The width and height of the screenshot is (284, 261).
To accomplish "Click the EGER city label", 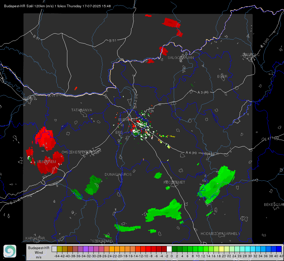I will 222,77.
